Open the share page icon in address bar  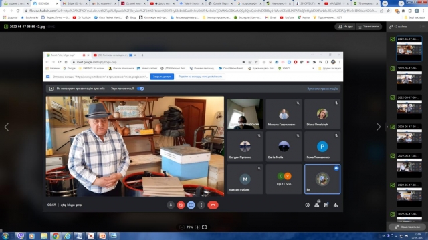click(382, 11)
